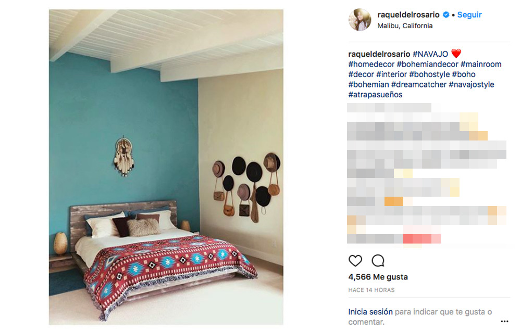Open the Malibu, California location link
The width and height of the screenshot is (521, 332).
point(405,26)
